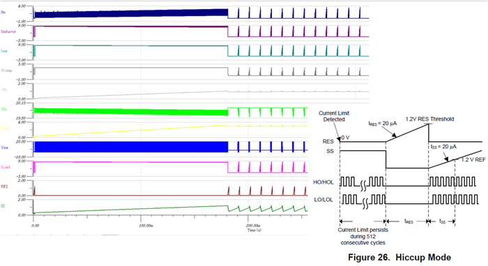Click the 20.10 upper scale value of Vin
The height and width of the screenshot is (266, 488).
(x=21, y=103)
